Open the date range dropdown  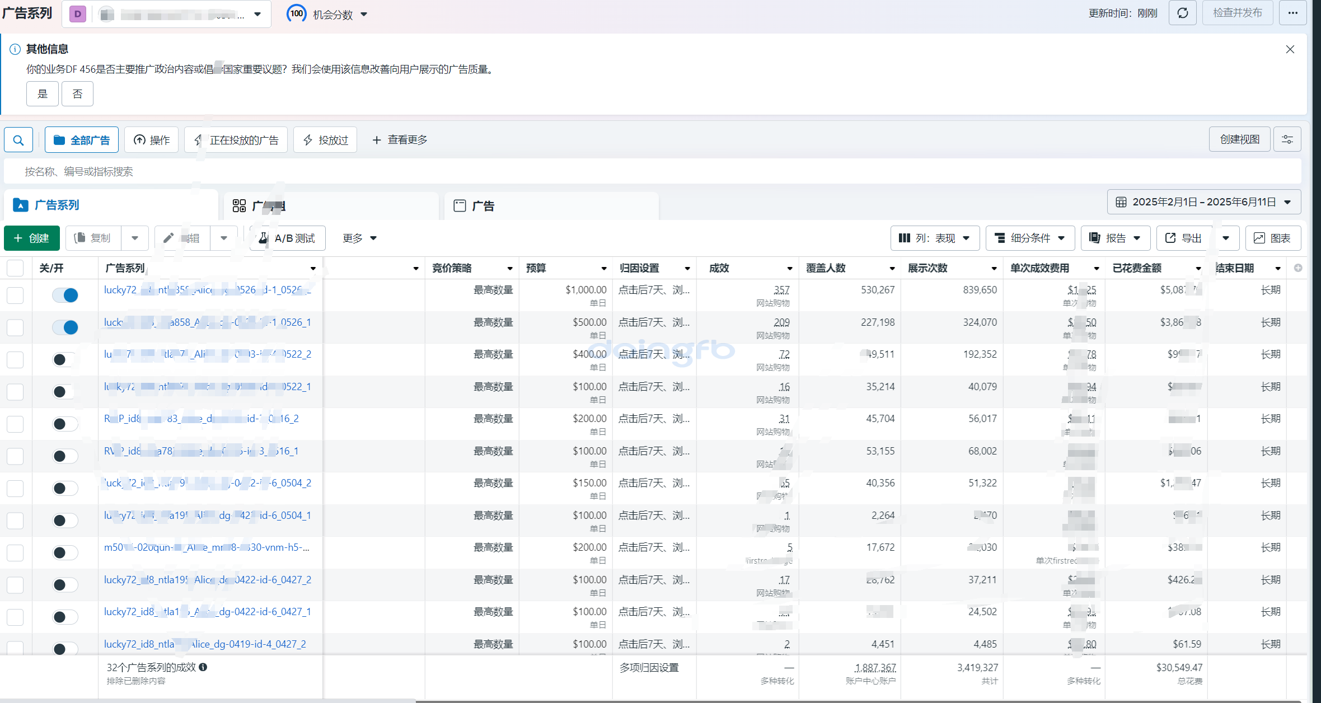[x=1203, y=202]
